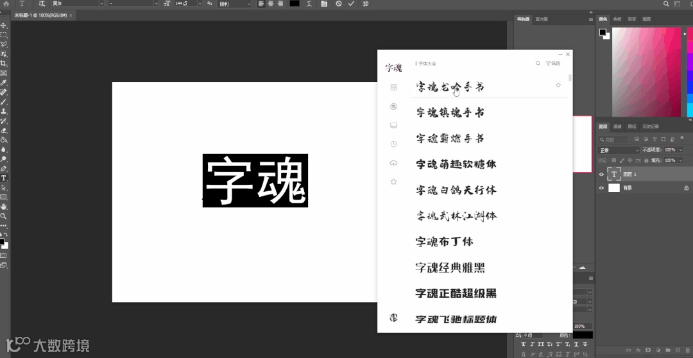Viewport: 693px width, 358px height.
Task: Toggle underline in Character panel
Action: tap(576, 345)
